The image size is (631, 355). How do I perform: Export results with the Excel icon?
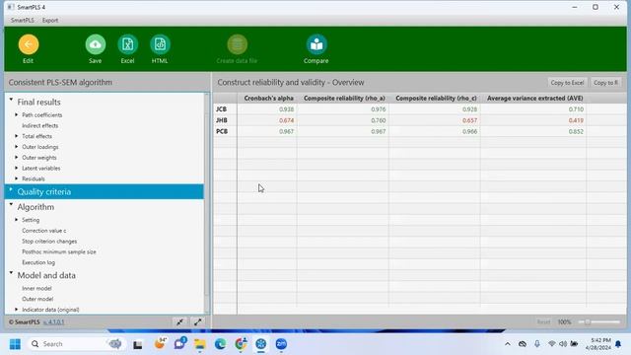coord(127,44)
